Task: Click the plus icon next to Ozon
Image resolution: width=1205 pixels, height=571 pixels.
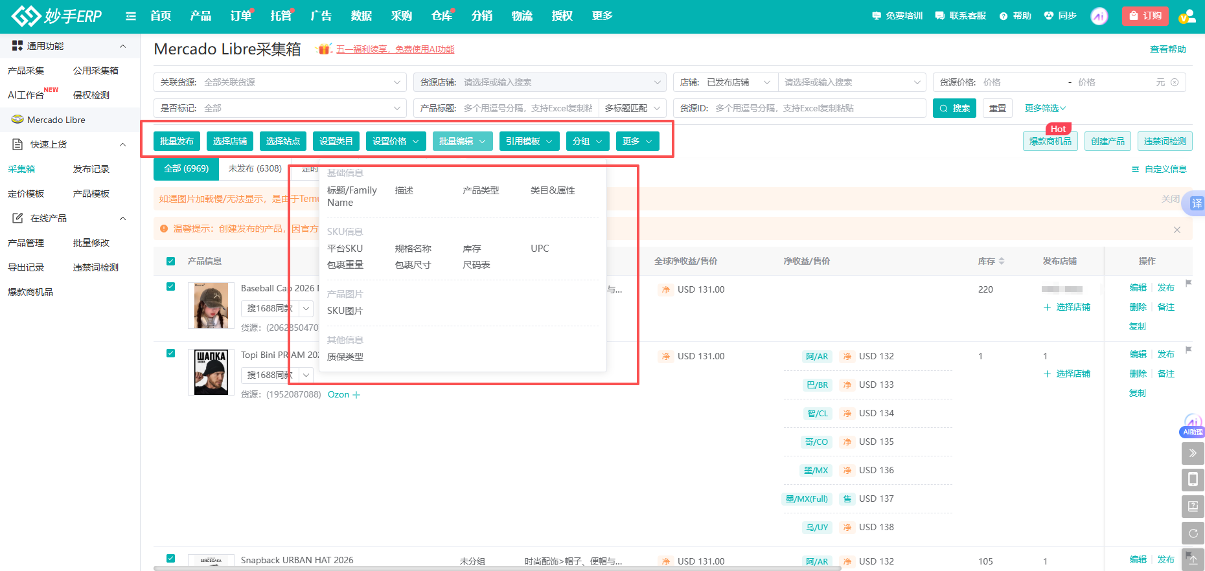Action: click(356, 395)
